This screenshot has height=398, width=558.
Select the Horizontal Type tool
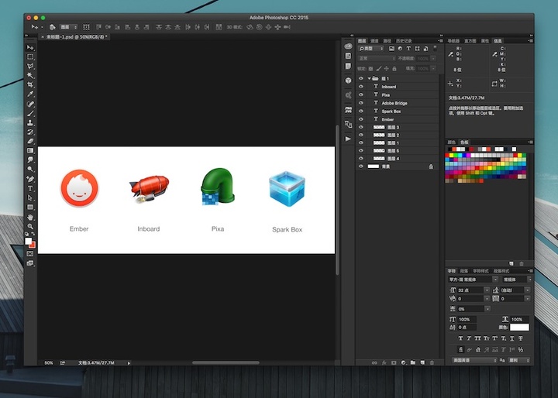(x=30, y=188)
